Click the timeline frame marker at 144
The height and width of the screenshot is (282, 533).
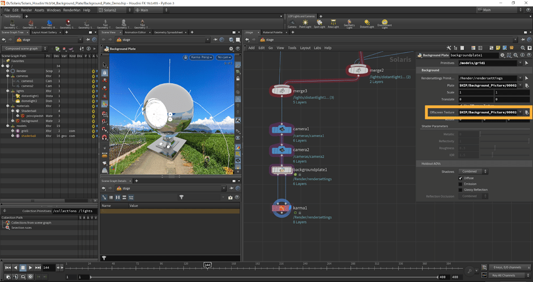[207, 264]
